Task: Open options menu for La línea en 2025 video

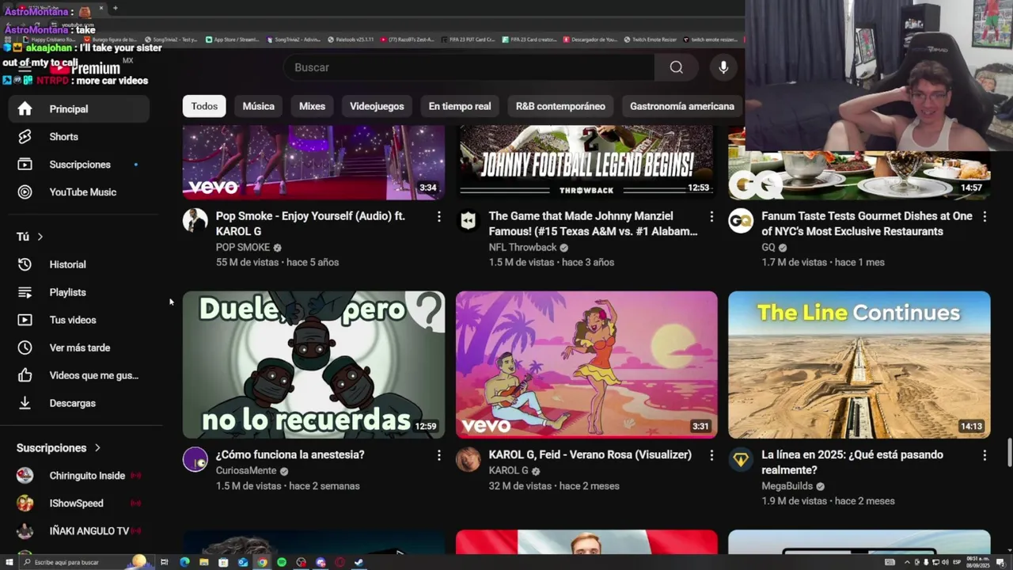Action: point(985,455)
